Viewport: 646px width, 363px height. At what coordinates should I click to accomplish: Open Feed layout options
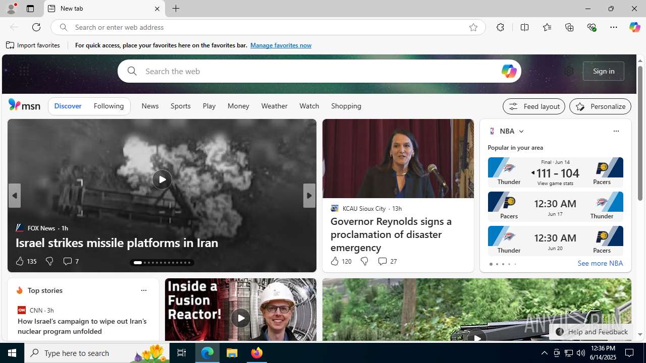click(534, 106)
